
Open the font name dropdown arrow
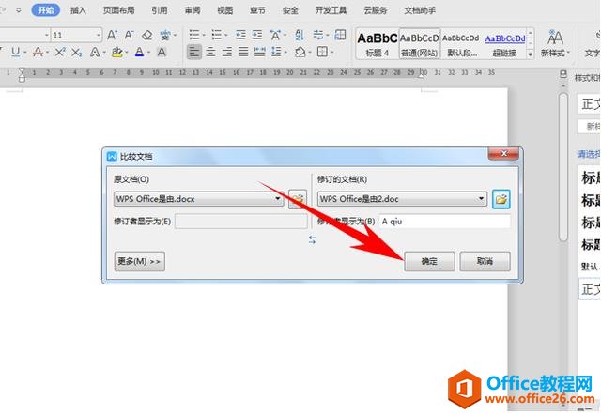click(47, 36)
